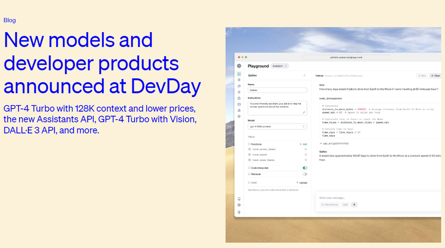
Task: Turn off the Code interpreter switch
Action: coord(305,168)
